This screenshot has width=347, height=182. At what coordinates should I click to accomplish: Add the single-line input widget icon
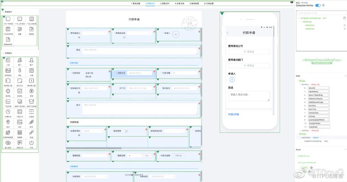(x=8, y=81)
